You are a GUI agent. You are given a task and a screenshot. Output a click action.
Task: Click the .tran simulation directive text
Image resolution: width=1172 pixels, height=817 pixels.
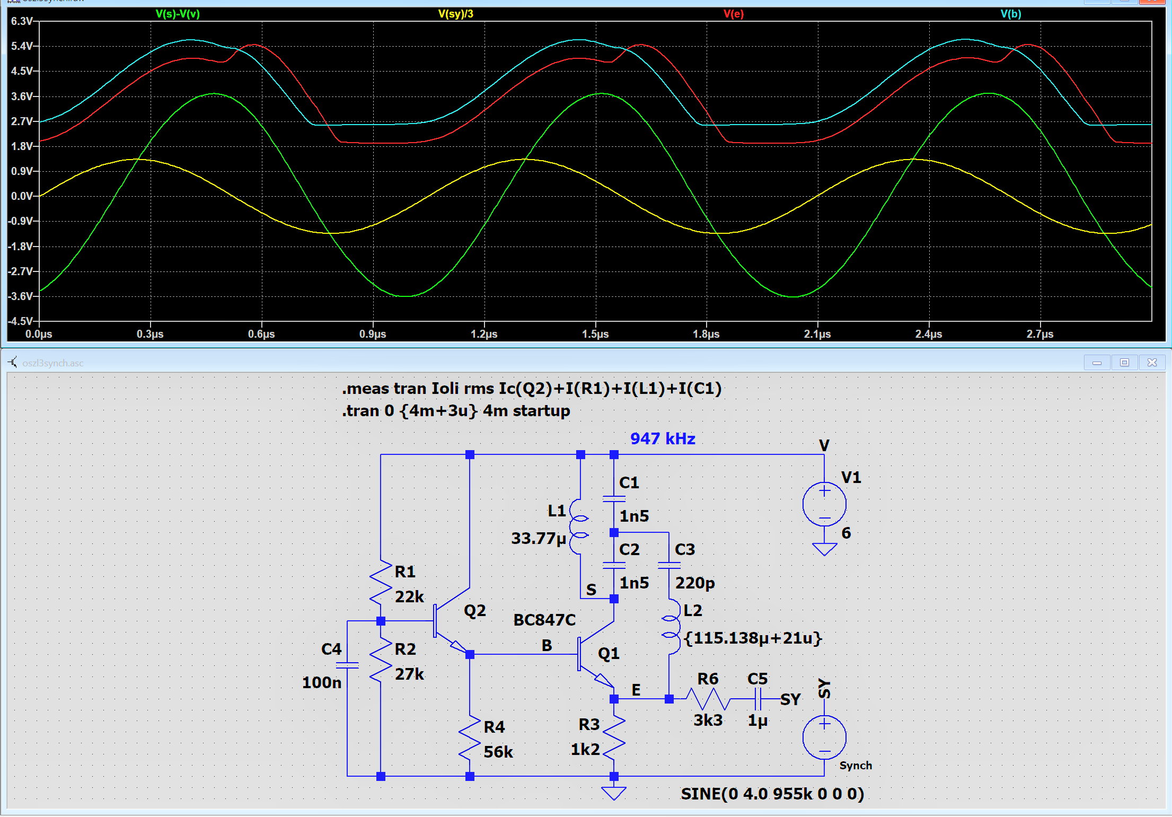coord(456,411)
